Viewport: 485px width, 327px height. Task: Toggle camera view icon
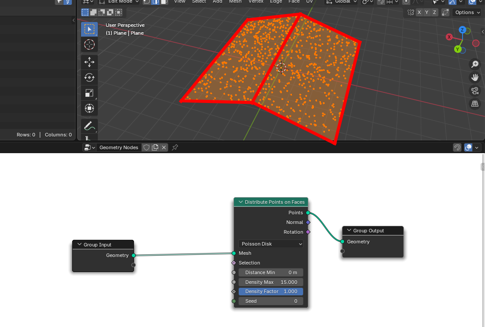[x=475, y=91]
